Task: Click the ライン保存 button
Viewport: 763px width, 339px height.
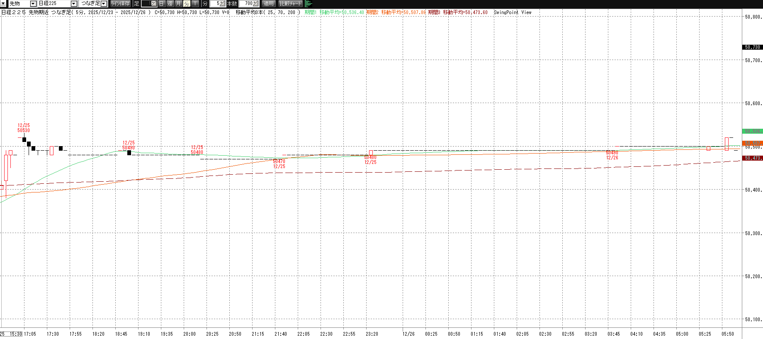Action: click(x=120, y=4)
